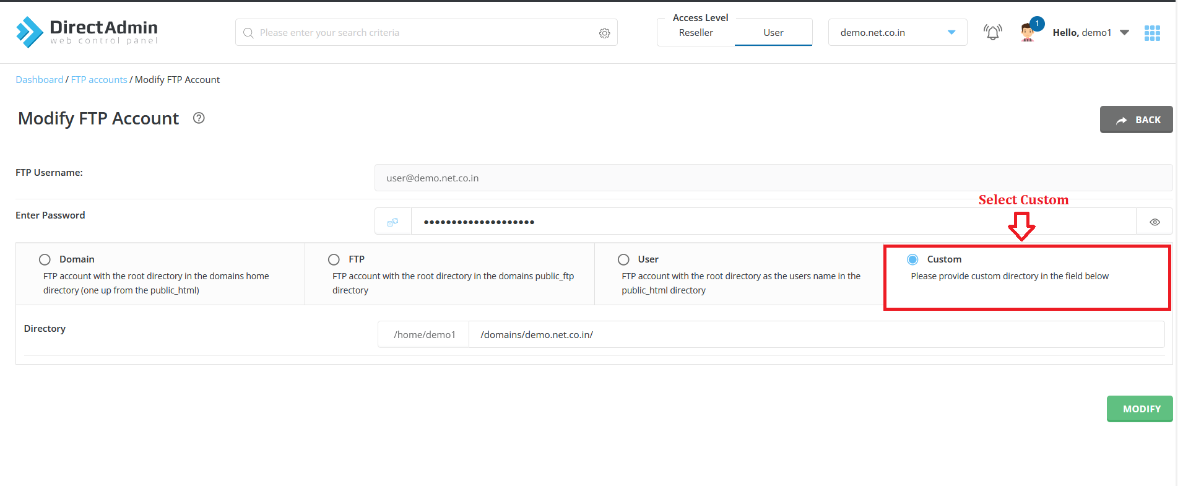Click the FTP Username field

[773, 178]
